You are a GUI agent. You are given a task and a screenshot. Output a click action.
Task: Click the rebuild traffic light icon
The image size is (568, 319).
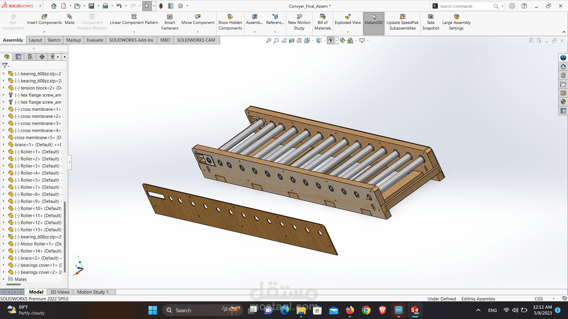point(161,6)
